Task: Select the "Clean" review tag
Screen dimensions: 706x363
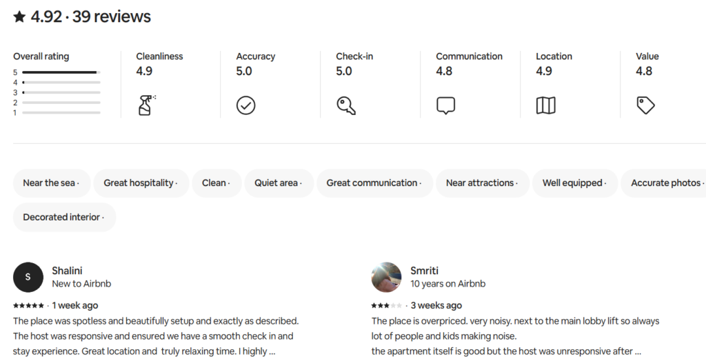Action: click(x=216, y=183)
